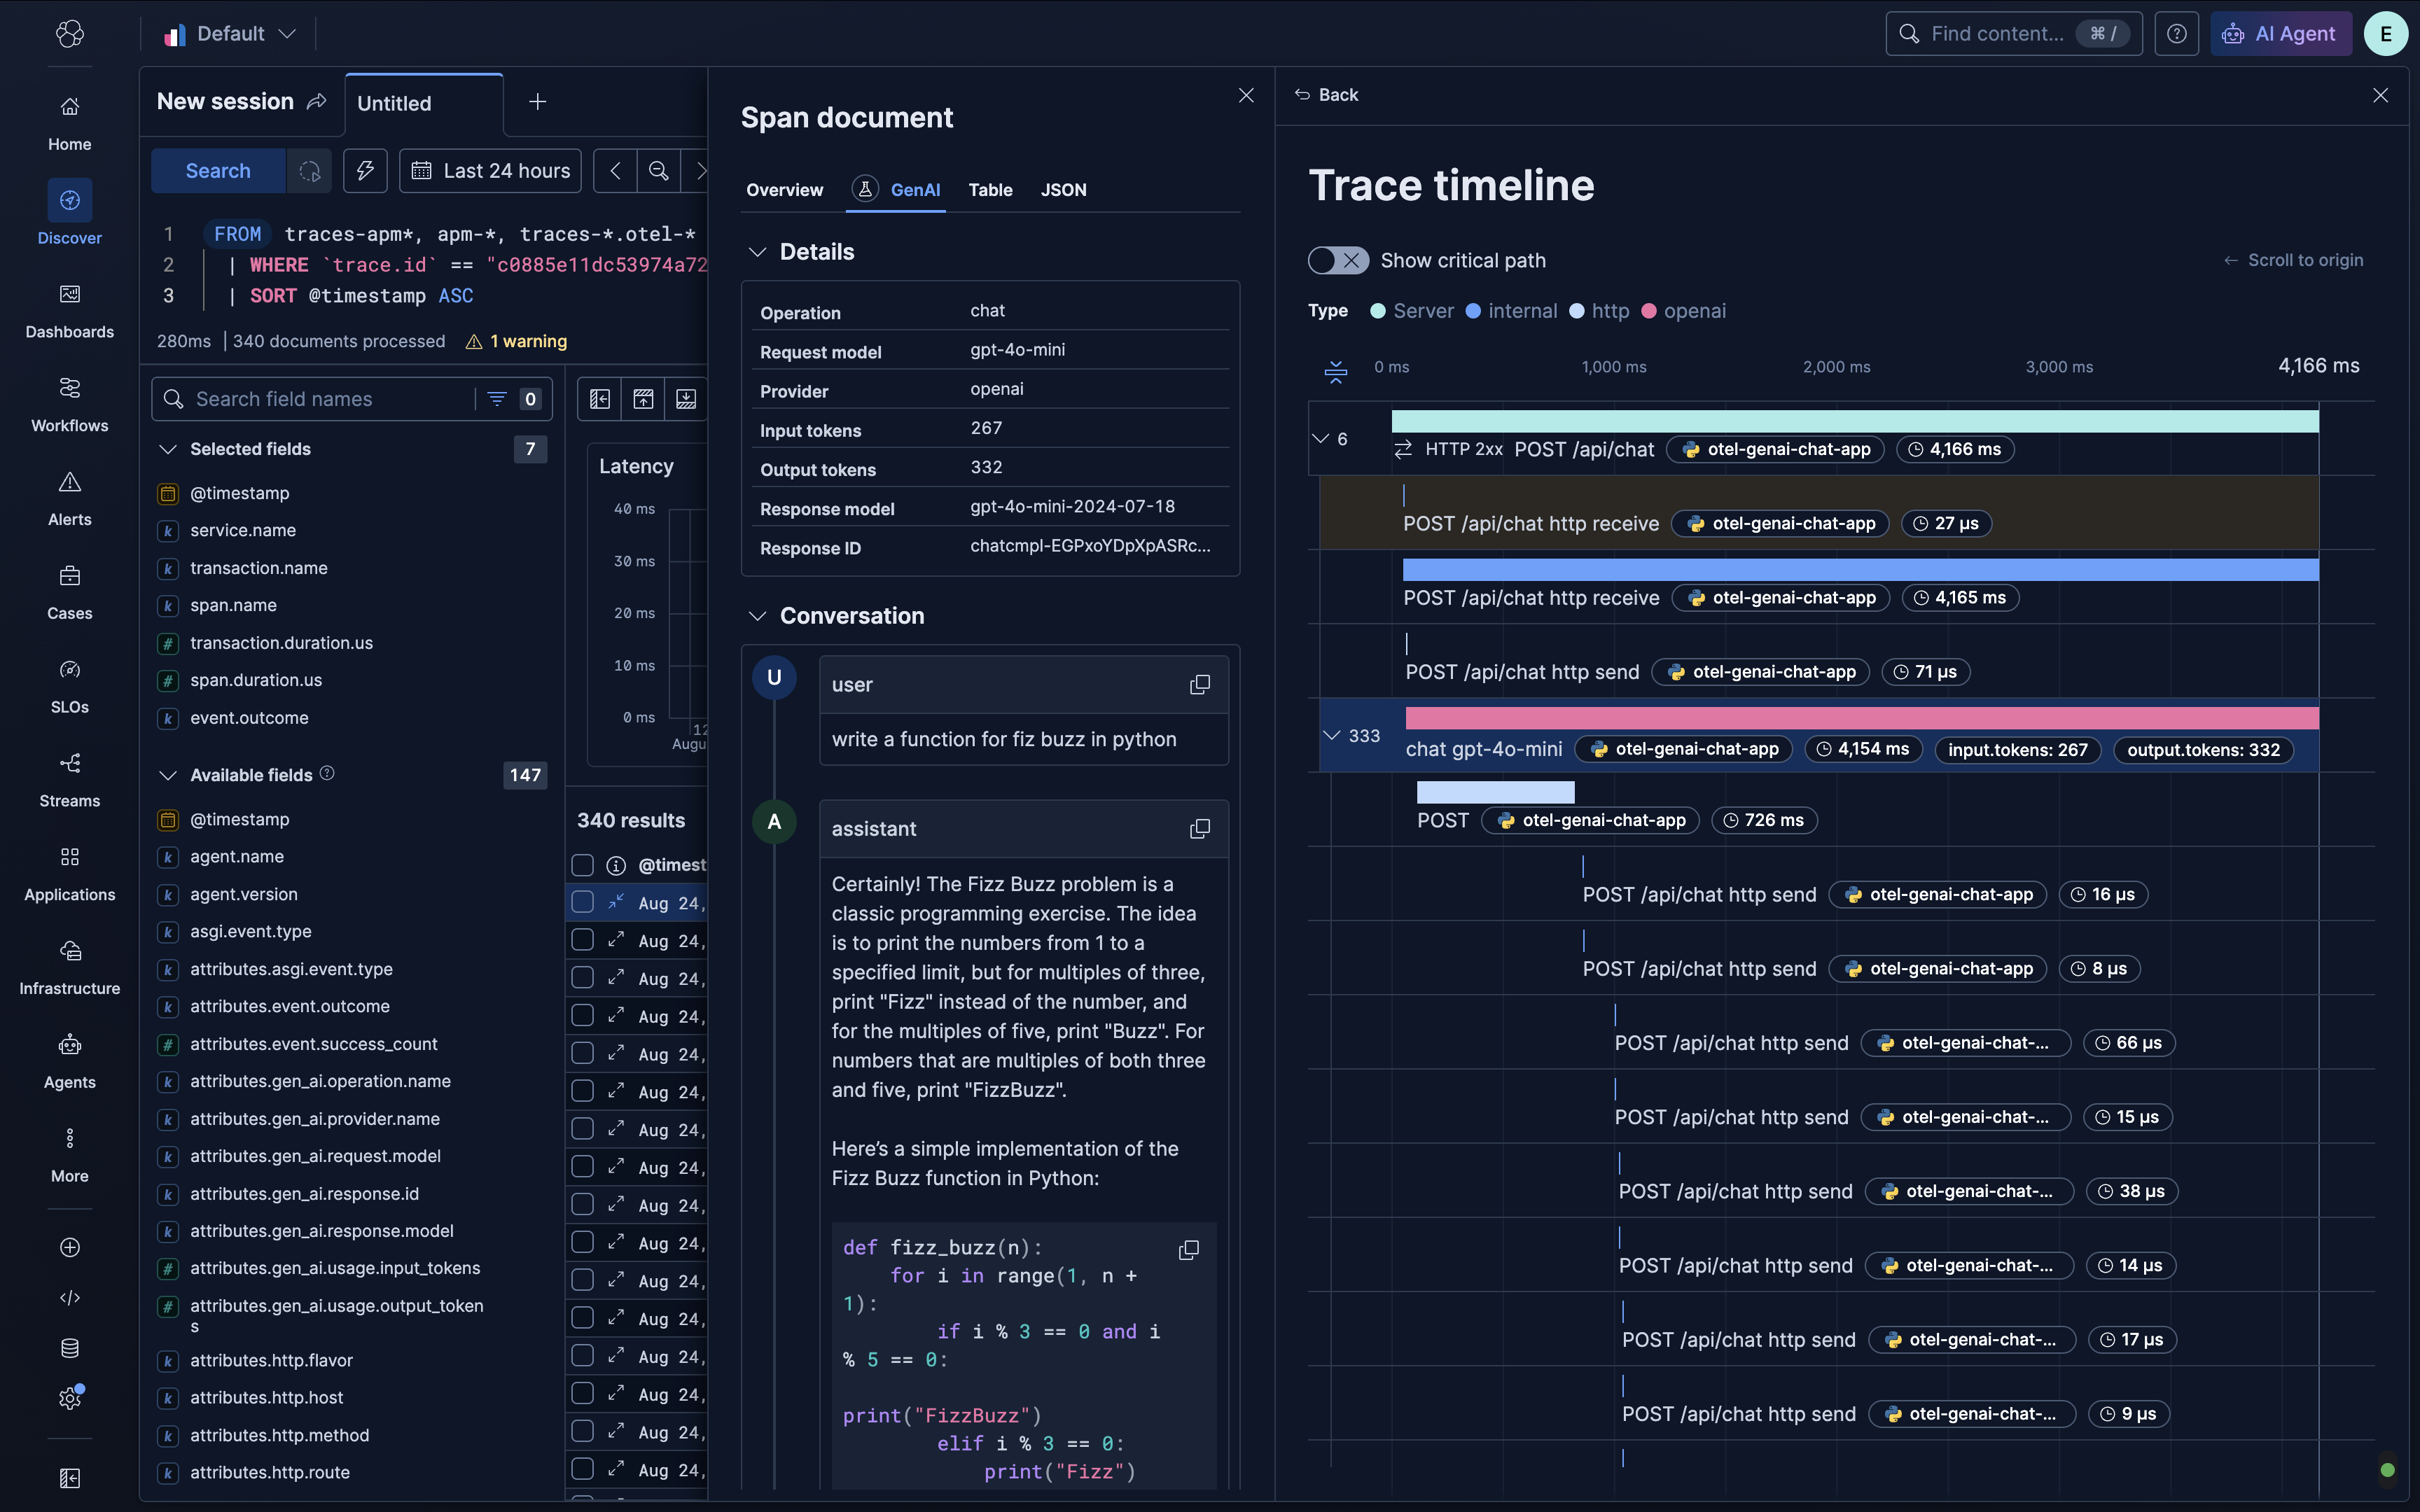The height and width of the screenshot is (1512, 2420).
Task: Open Alerts in the sidebar
Action: 69,498
